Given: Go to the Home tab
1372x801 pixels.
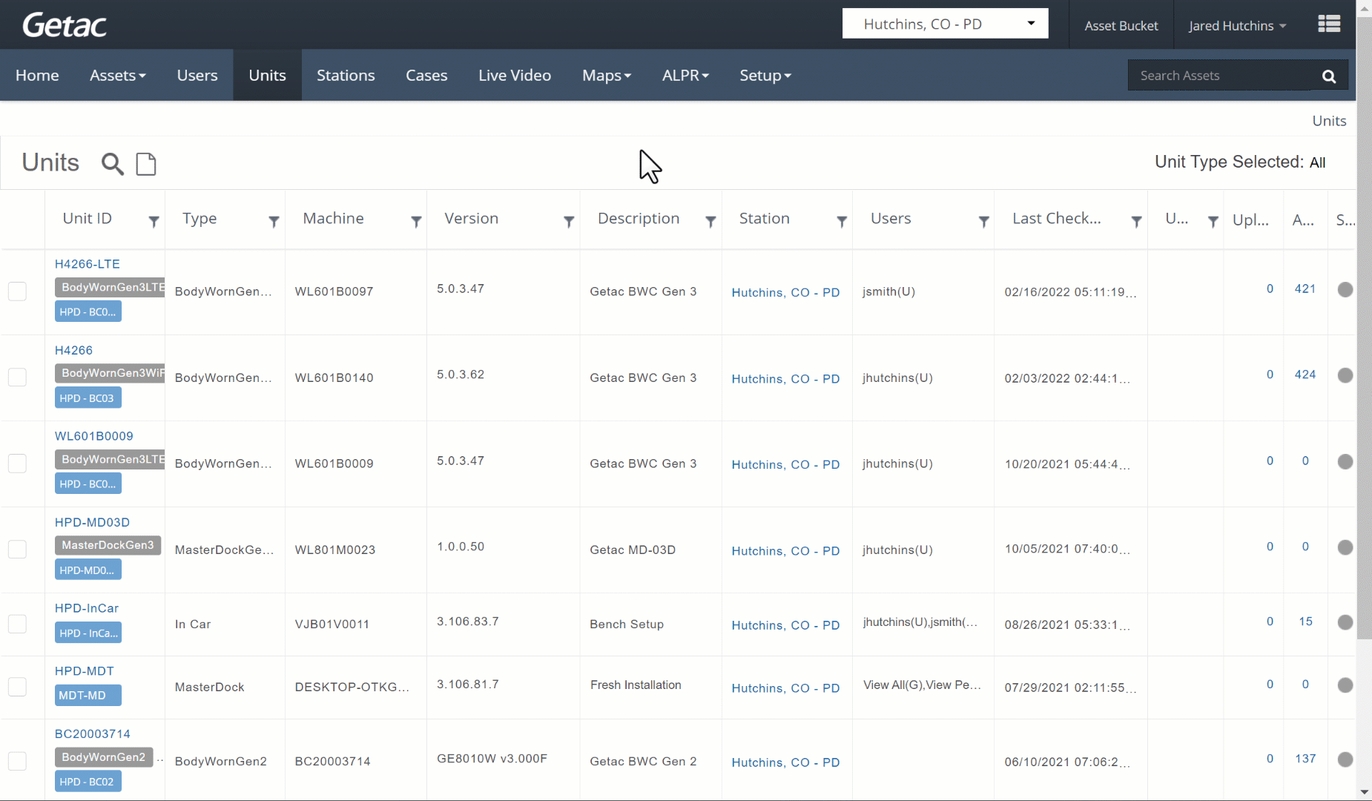Looking at the screenshot, I should coord(37,76).
